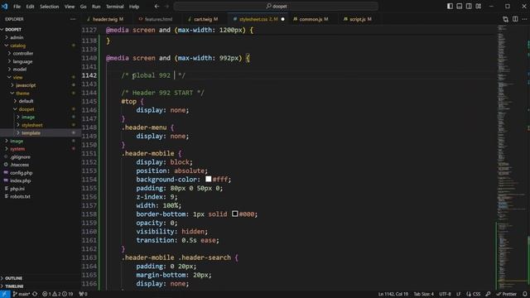This screenshot has height=298, width=530.
Task: Toggle the primary side bar layout icon
Action: pos(450,6)
